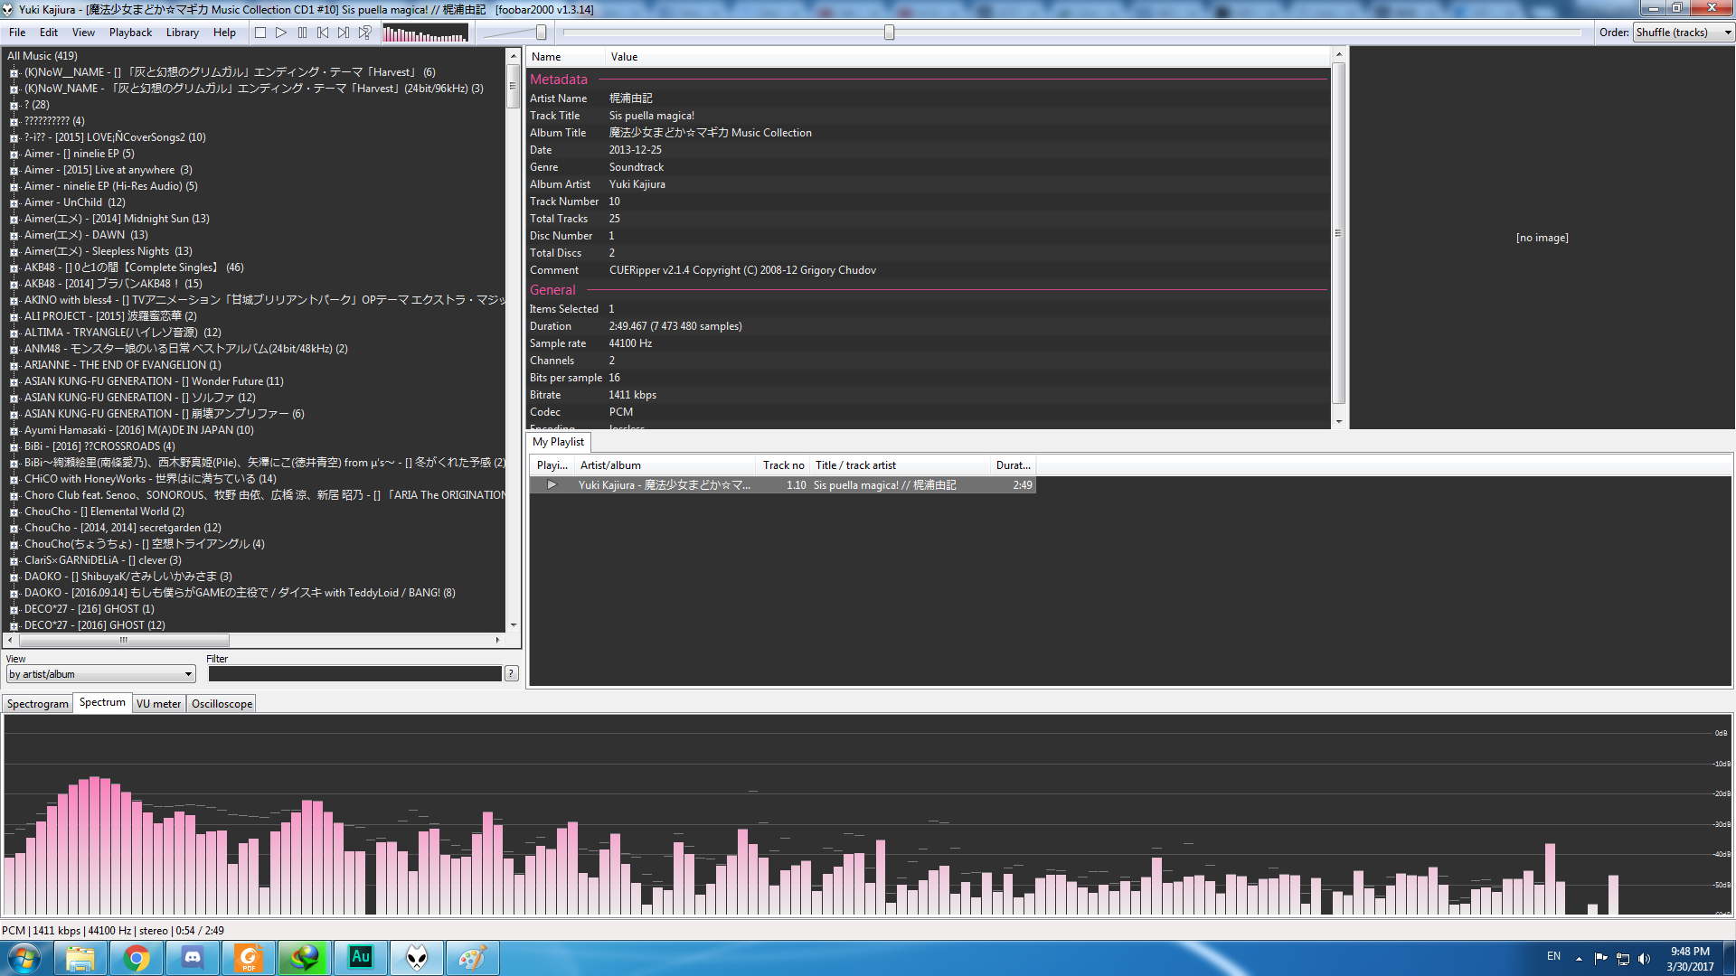Open Windows Explorer from the taskbar
The height and width of the screenshot is (976, 1736).
point(80,958)
